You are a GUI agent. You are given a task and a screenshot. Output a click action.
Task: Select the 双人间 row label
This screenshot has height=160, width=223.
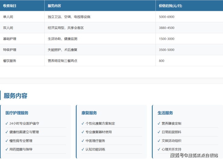[x=8, y=28]
